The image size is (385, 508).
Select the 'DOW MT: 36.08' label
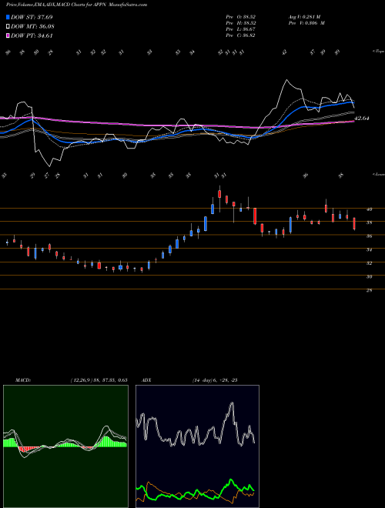coord(33,27)
